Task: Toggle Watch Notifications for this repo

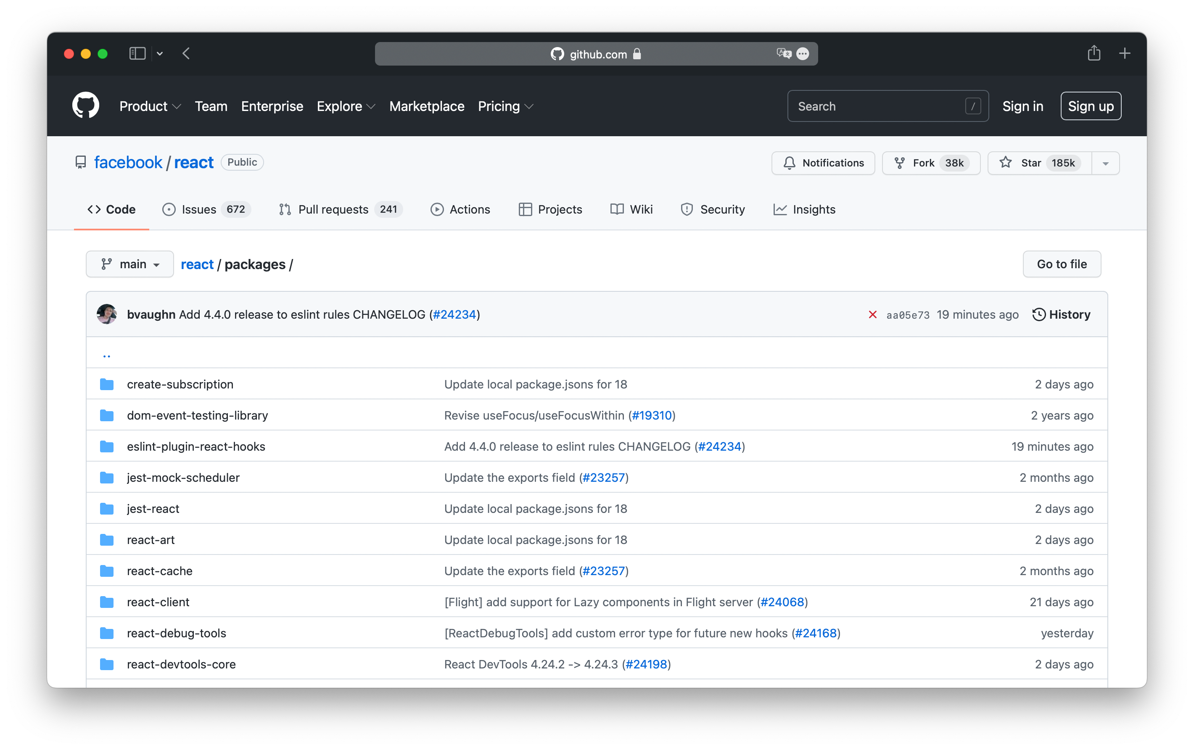Action: tap(822, 162)
